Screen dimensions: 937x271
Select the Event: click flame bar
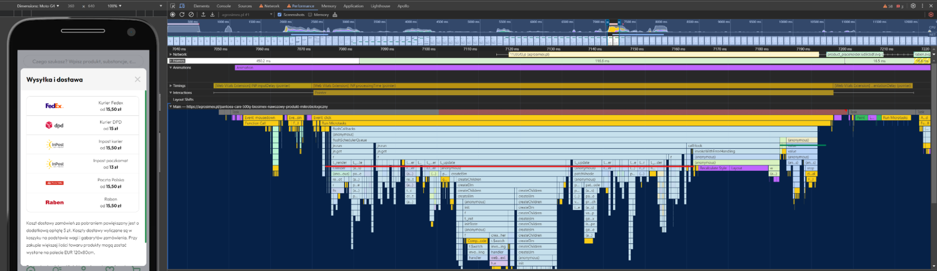point(573,117)
